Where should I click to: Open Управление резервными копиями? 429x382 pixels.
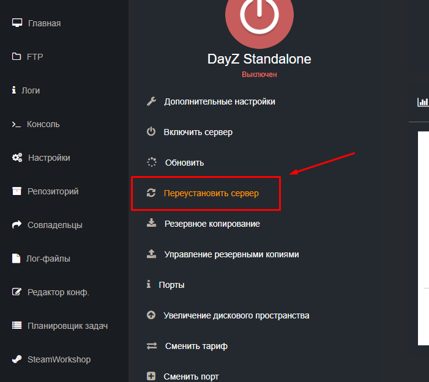pyautogui.click(x=231, y=254)
